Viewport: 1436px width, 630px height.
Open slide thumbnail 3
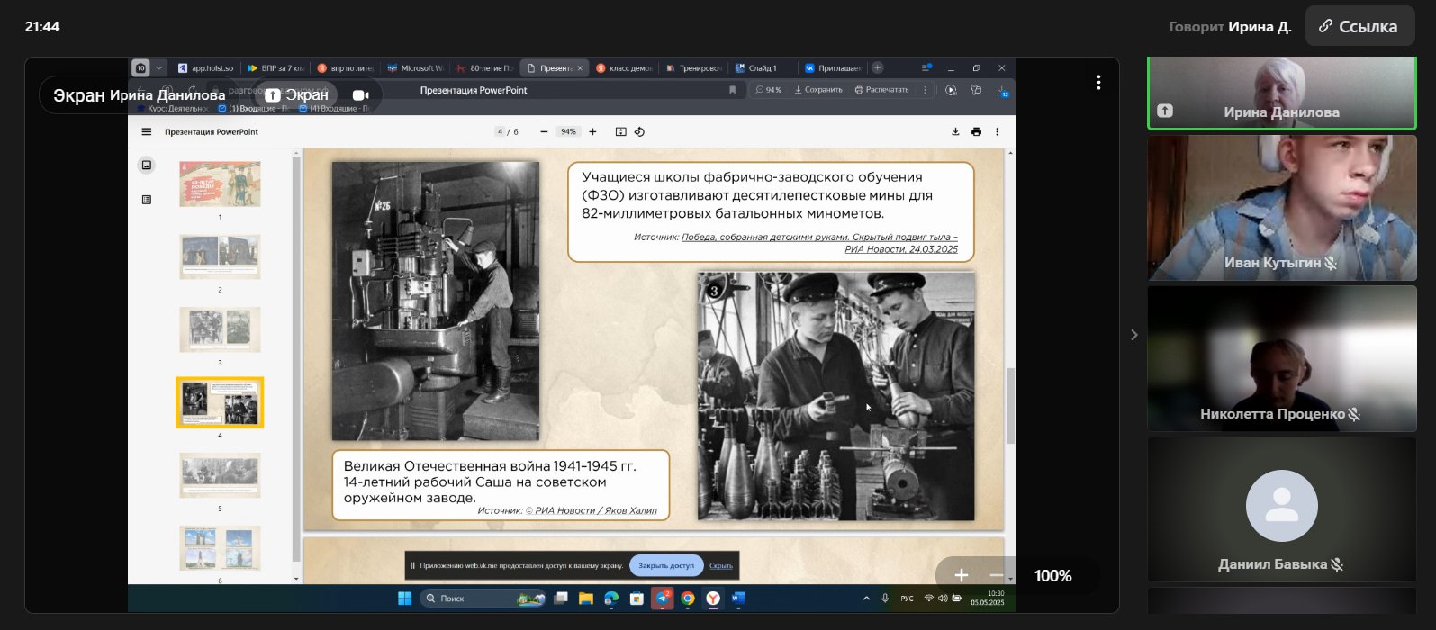pos(220,329)
